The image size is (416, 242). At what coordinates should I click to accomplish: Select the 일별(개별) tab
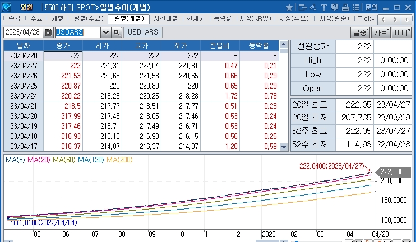tap(129, 19)
